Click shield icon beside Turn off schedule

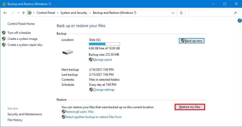pyautogui.click(x=4, y=33)
